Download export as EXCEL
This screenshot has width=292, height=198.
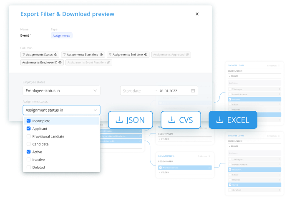(x=233, y=120)
